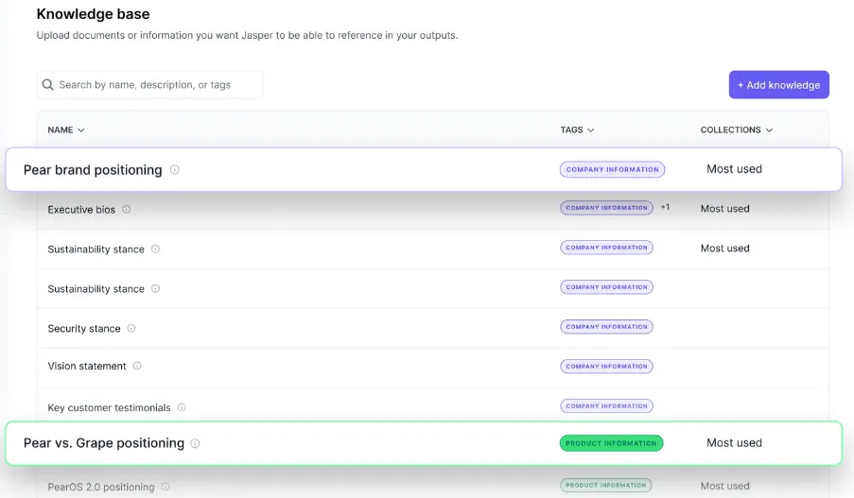Screen dimensions: 854x498
Task: Click info icon beside Executive bios
Action: click(127, 210)
